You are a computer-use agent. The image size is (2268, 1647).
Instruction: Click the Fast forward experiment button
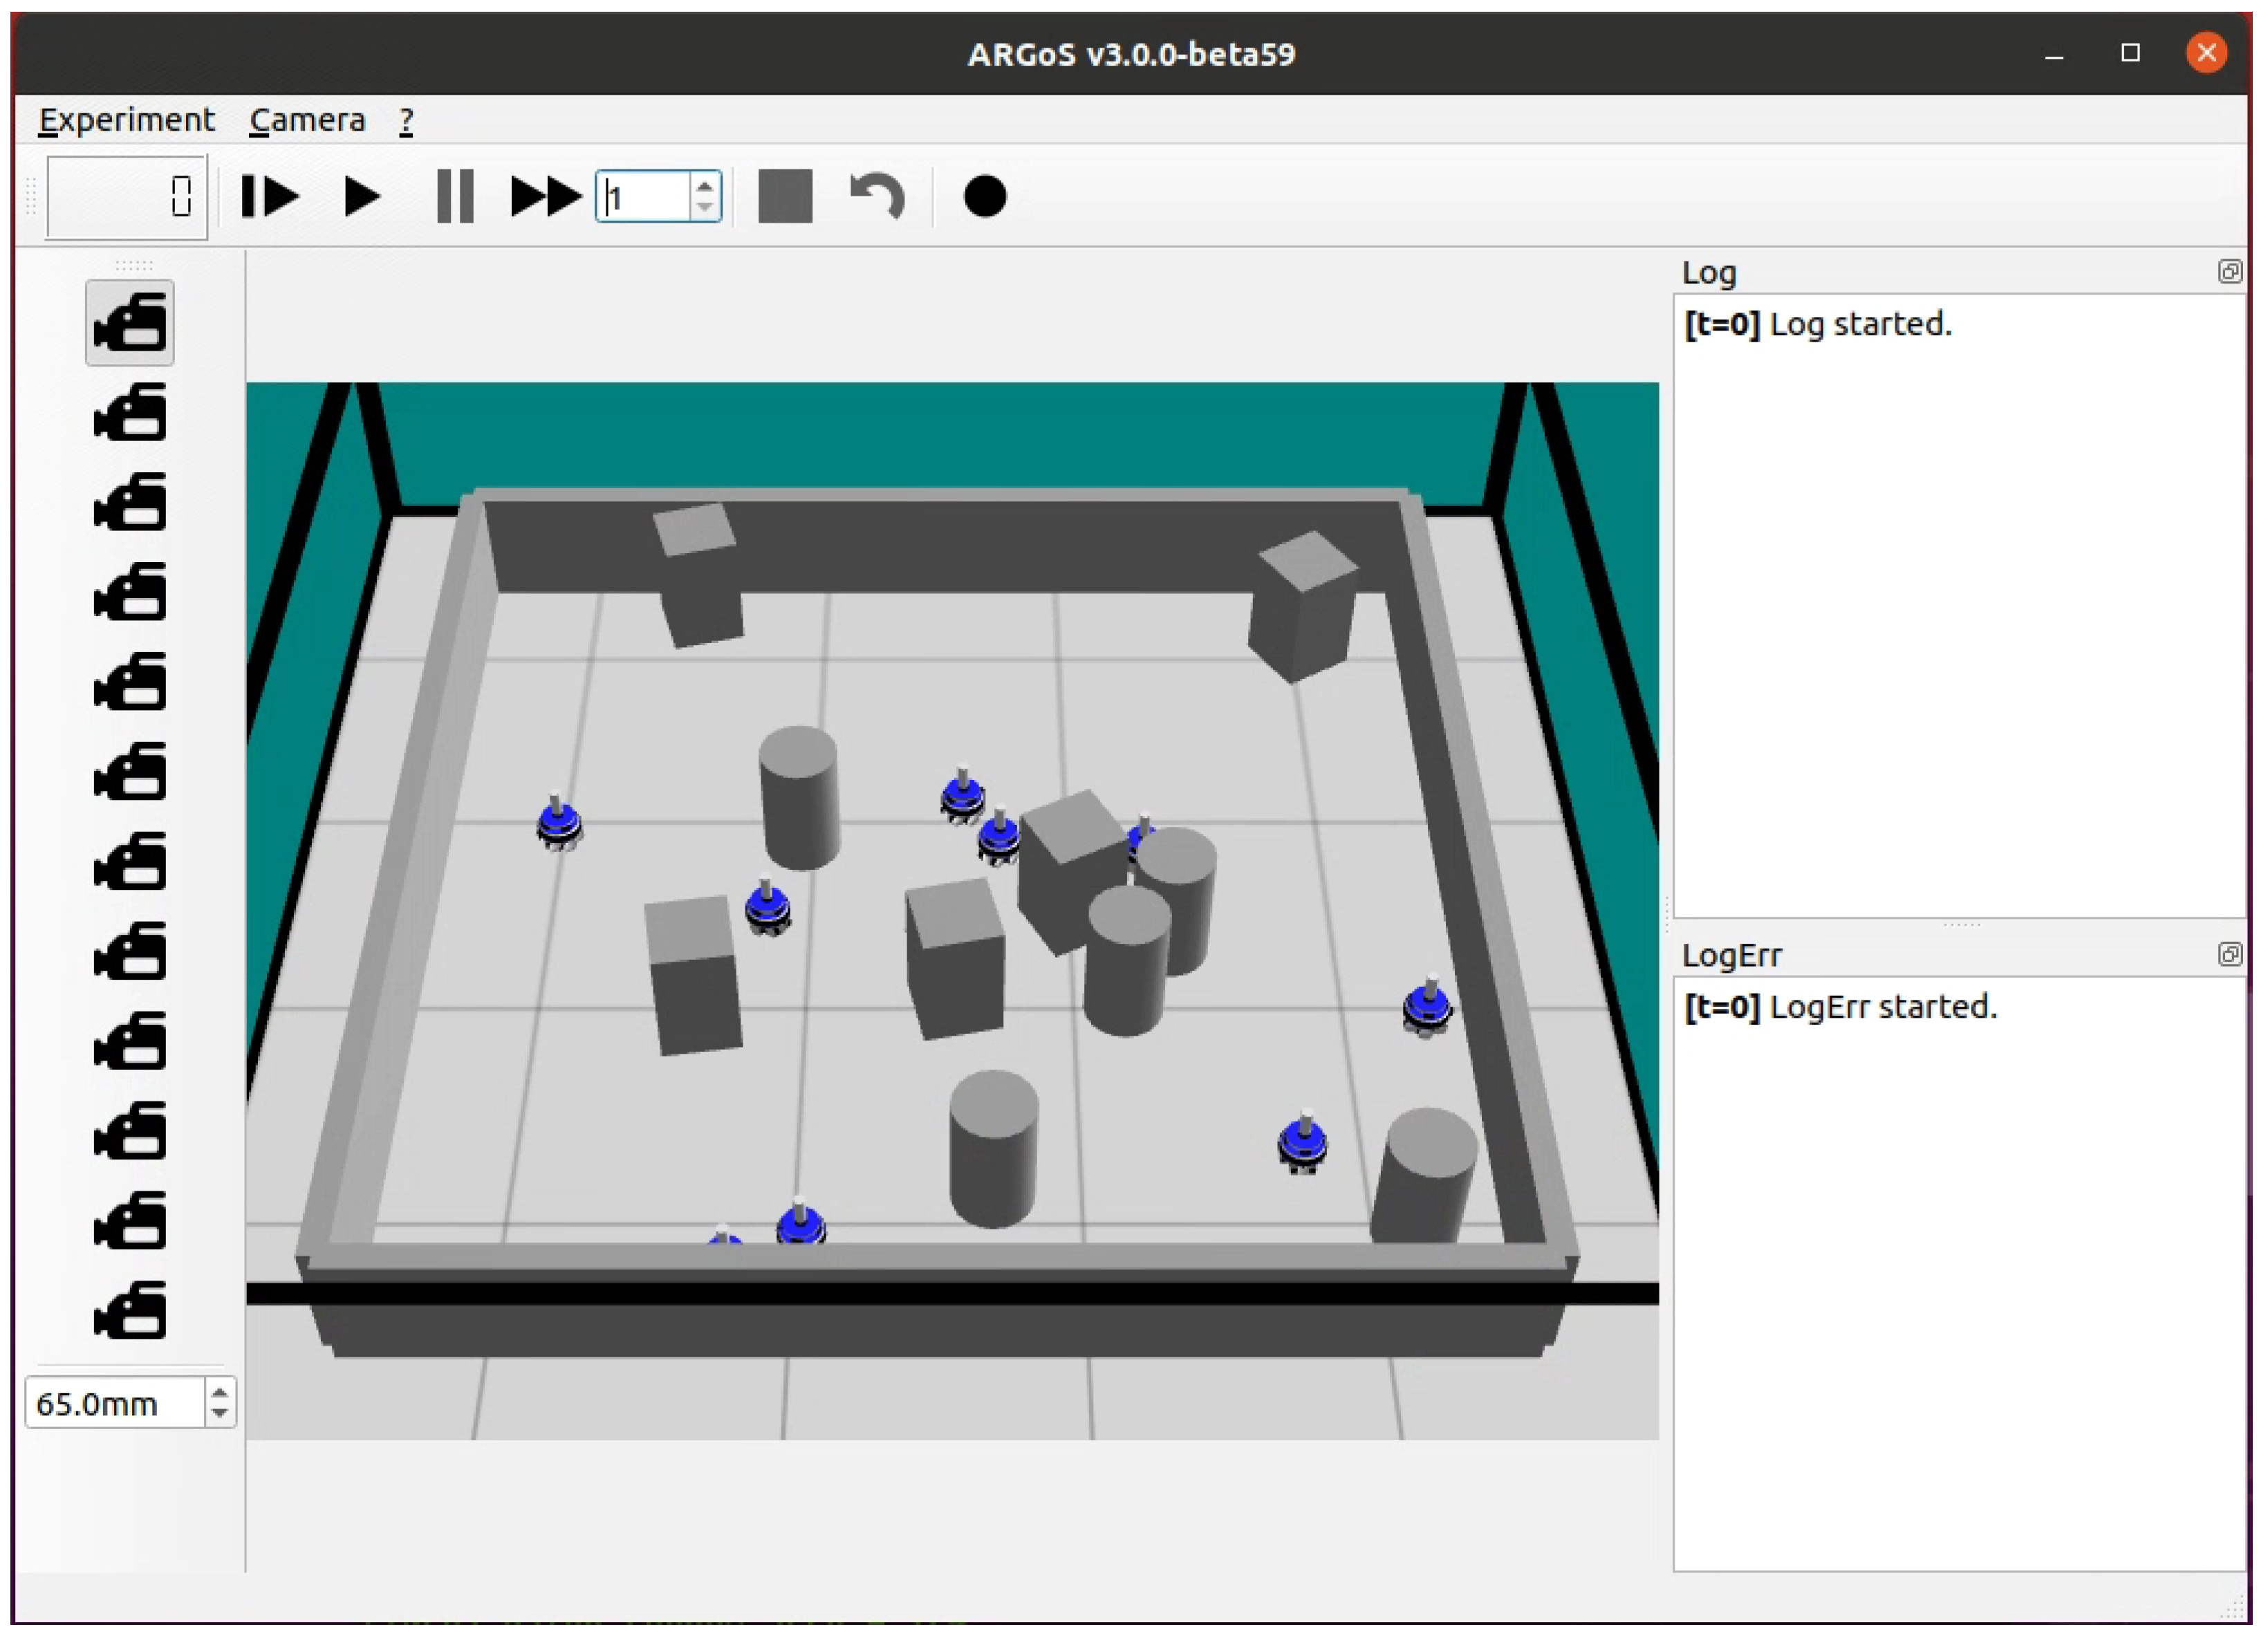(x=545, y=196)
